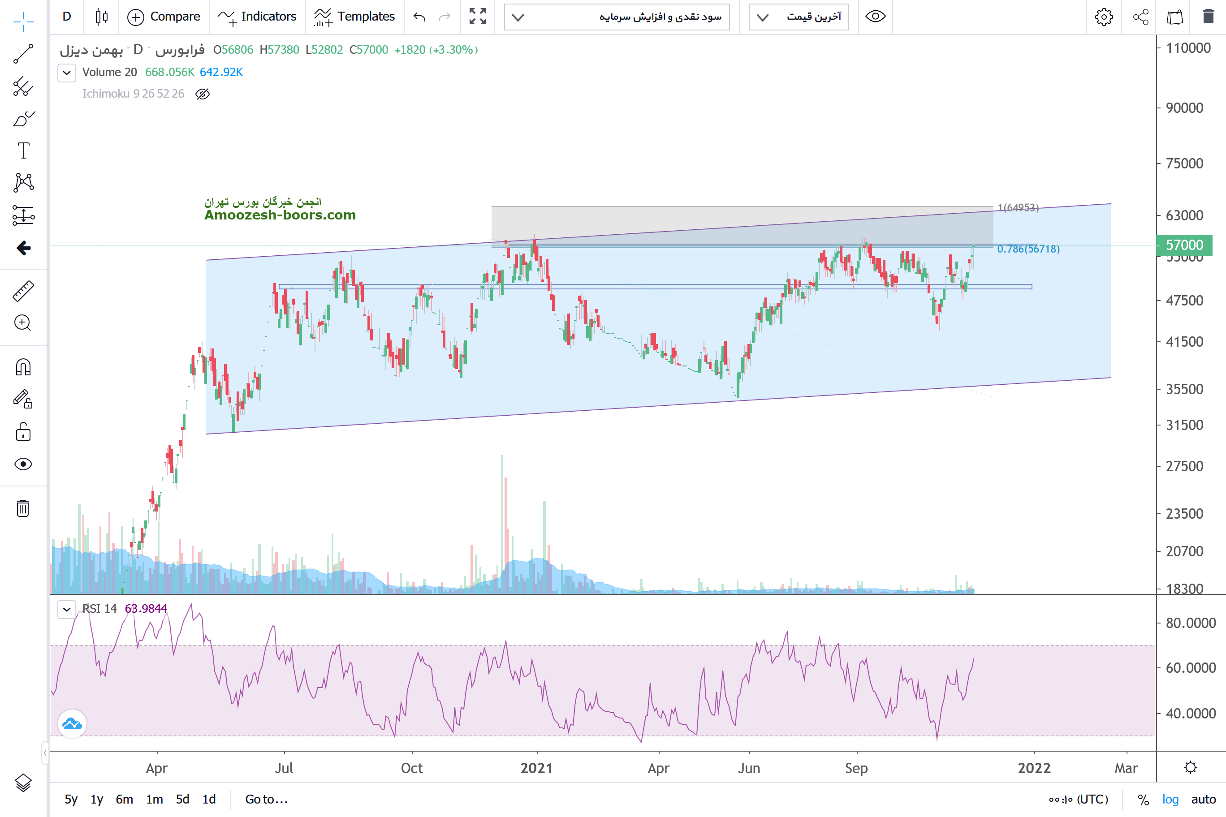Click the zoom in magnifier tool
The image size is (1226, 817).
tap(23, 323)
